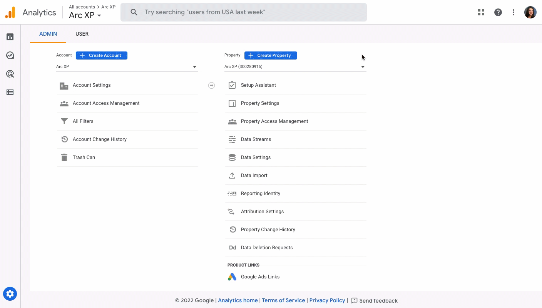Open Data Import
Screen dimensions: 542x308
[x=254, y=176]
